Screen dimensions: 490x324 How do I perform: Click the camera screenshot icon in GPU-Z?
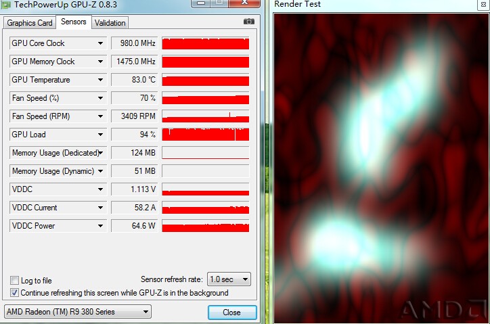tap(249, 22)
